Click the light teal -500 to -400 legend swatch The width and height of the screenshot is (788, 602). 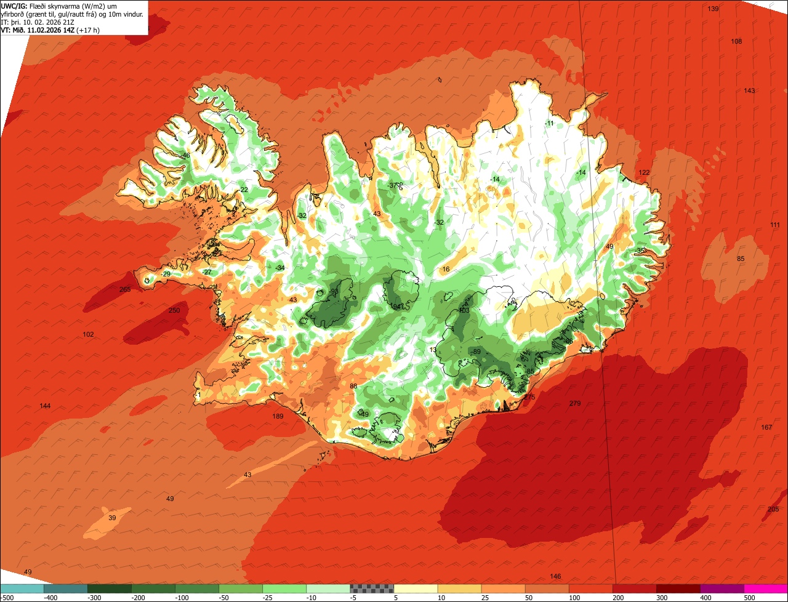(x=22, y=588)
